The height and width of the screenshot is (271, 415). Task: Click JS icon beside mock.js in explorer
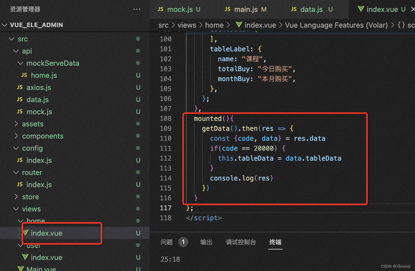tap(20, 111)
